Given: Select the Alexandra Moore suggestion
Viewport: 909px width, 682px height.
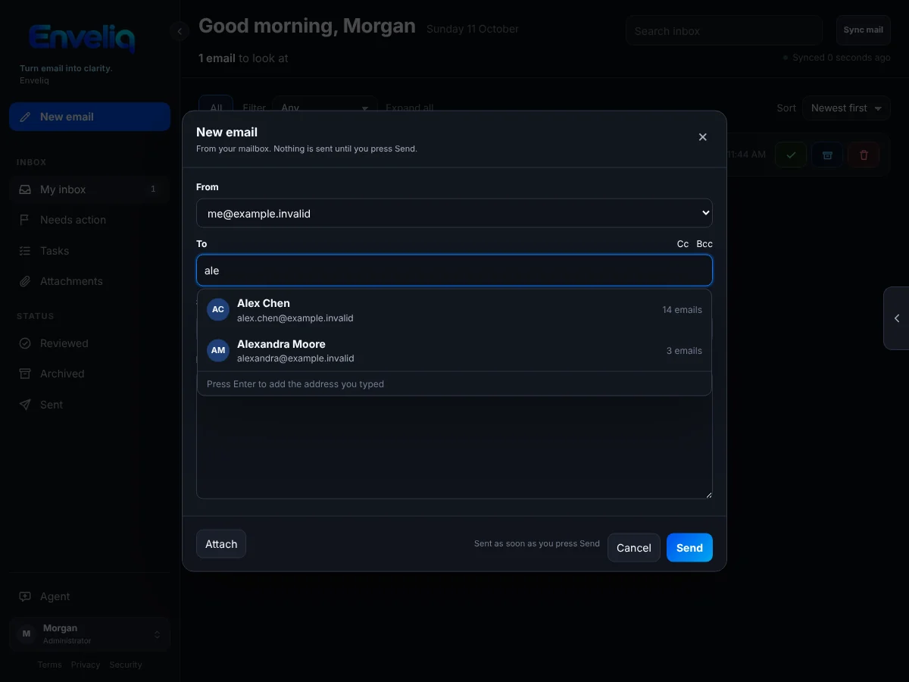Looking at the screenshot, I should click(x=454, y=351).
